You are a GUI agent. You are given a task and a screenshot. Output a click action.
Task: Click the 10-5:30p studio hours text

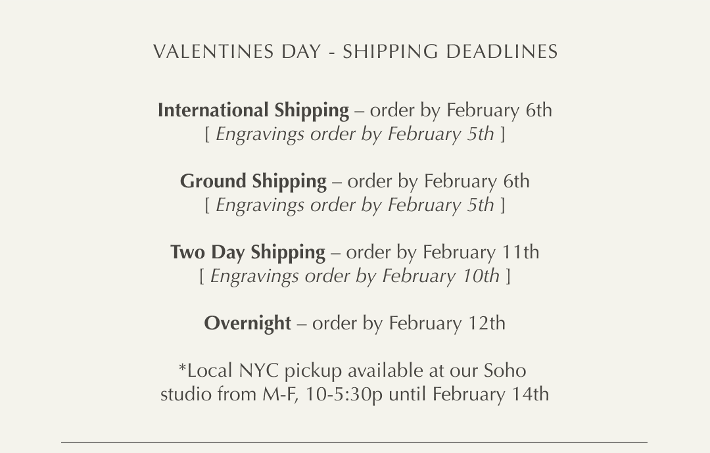(343, 394)
